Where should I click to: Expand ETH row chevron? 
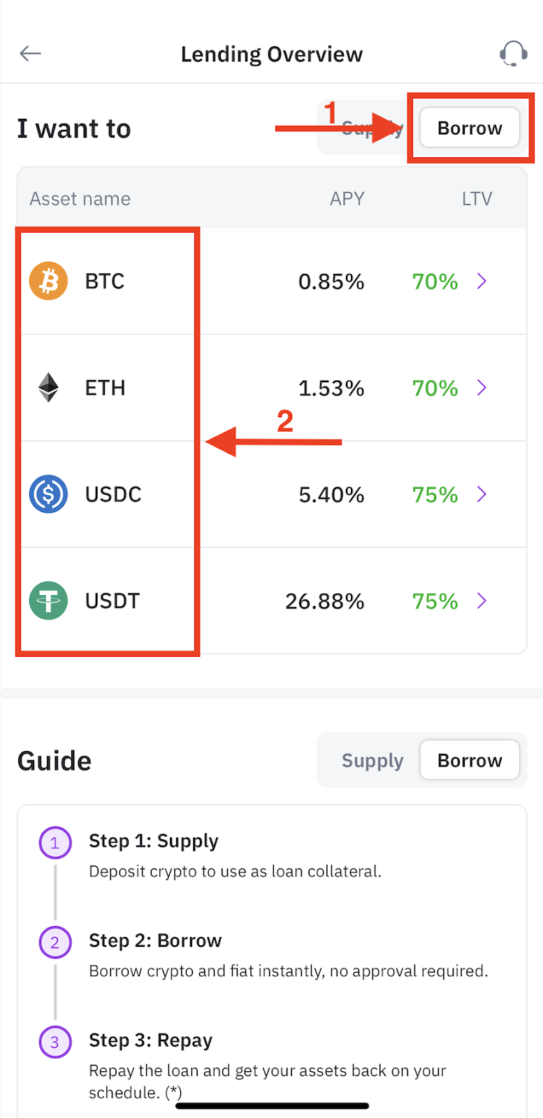[x=482, y=388]
